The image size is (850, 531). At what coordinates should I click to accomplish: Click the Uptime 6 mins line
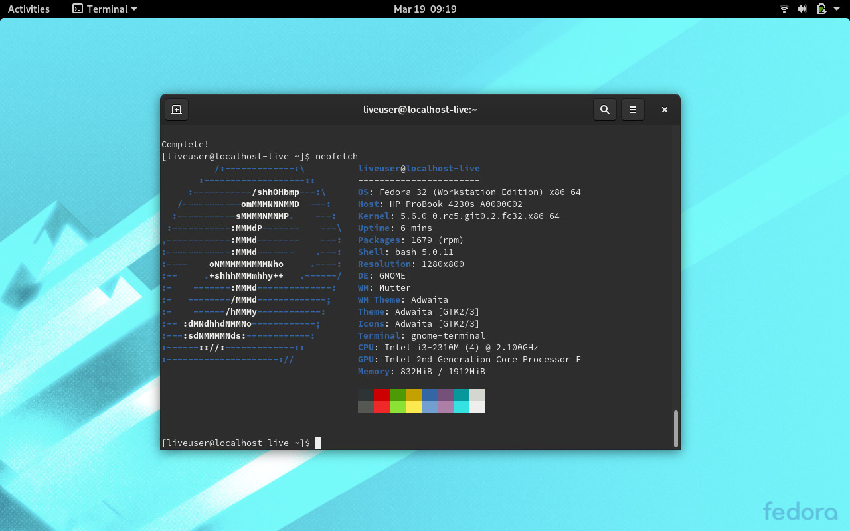[x=395, y=228]
